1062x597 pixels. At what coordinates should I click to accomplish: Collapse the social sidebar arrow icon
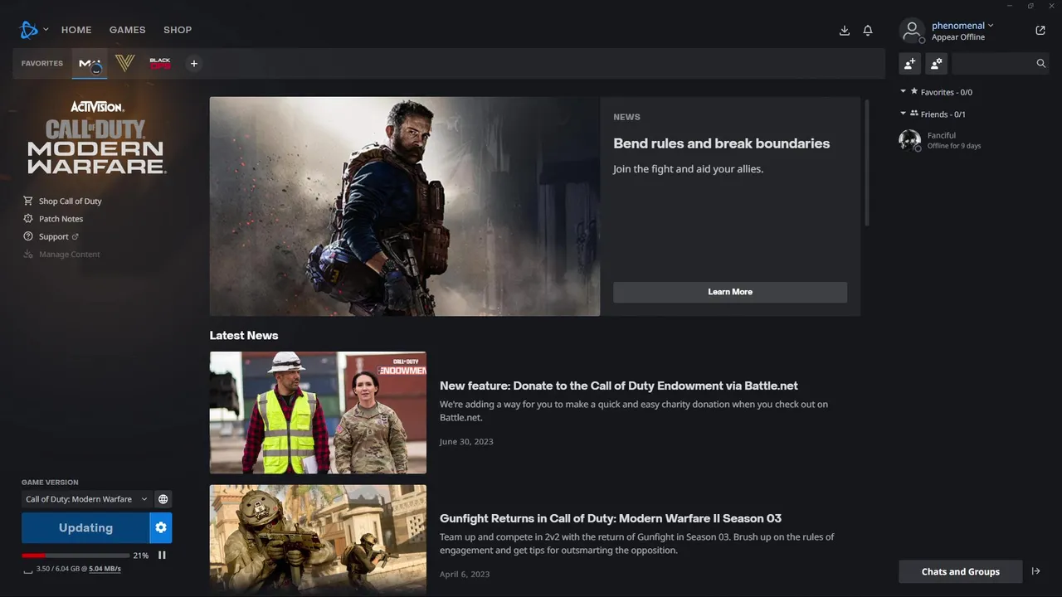1035,571
